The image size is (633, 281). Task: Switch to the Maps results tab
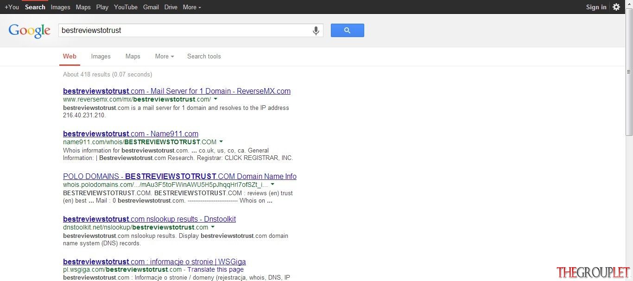coord(133,56)
